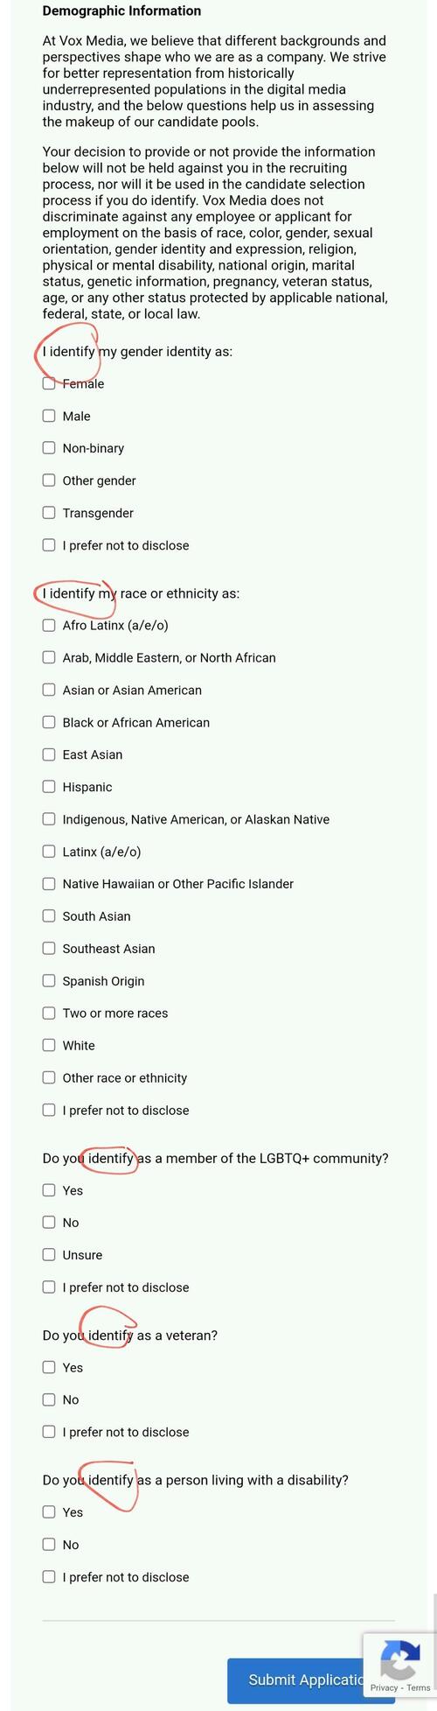The image size is (437, 1711).
Task: Check No for the veteran question
Action: (49, 1399)
